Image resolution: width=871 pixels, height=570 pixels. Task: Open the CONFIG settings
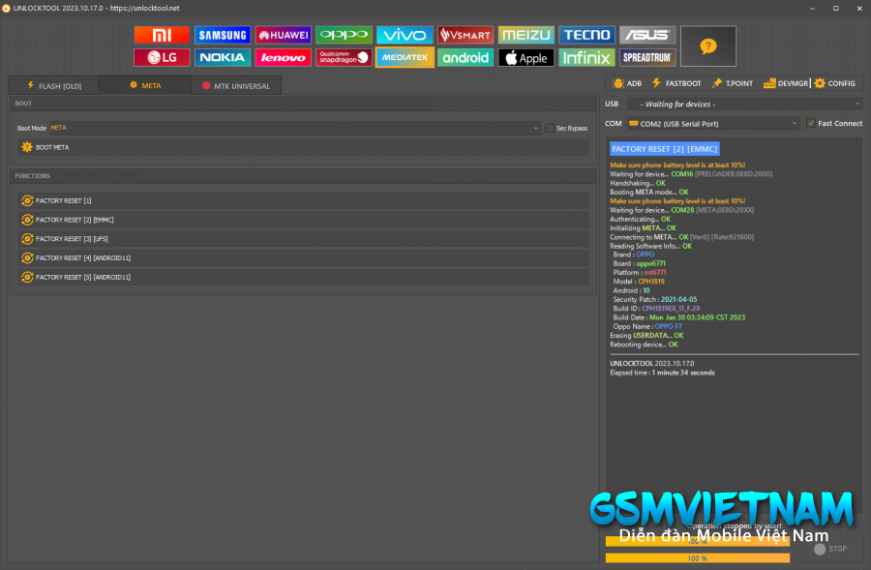(x=835, y=83)
